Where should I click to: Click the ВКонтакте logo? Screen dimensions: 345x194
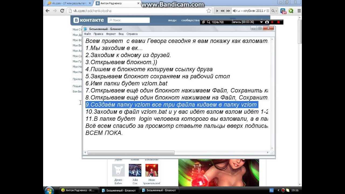point(89,20)
